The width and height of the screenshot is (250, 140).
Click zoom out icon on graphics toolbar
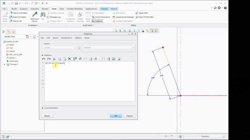[x=125, y=31]
